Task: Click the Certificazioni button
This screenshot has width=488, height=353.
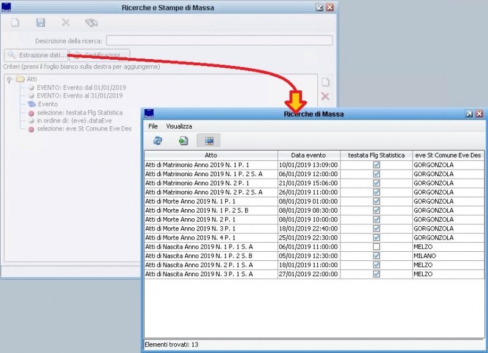Action: coord(99,55)
